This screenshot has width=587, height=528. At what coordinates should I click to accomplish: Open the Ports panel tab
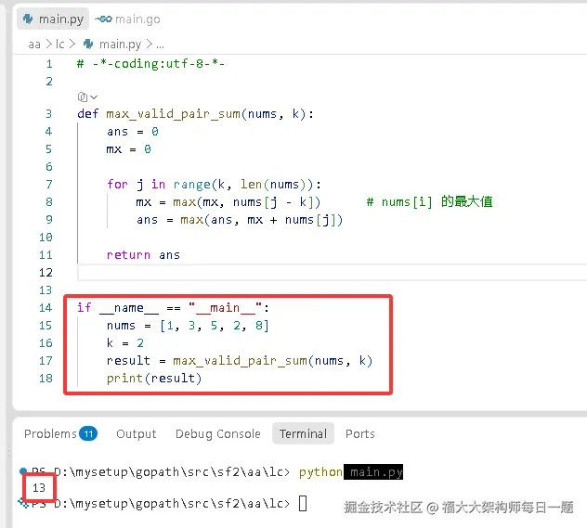coord(360,433)
